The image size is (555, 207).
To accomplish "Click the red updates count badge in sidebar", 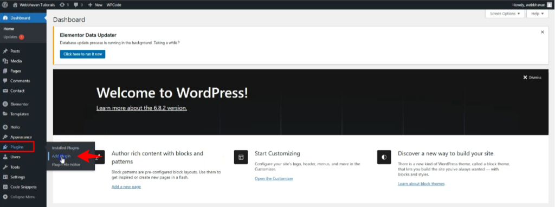I will pos(22,37).
